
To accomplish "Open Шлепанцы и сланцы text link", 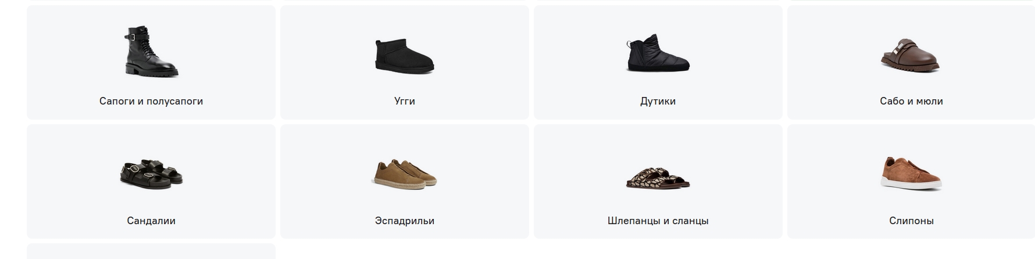I will 658,221.
